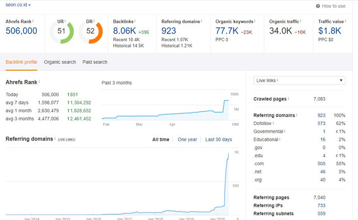Select the All time chart range

click(x=161, y=140)
